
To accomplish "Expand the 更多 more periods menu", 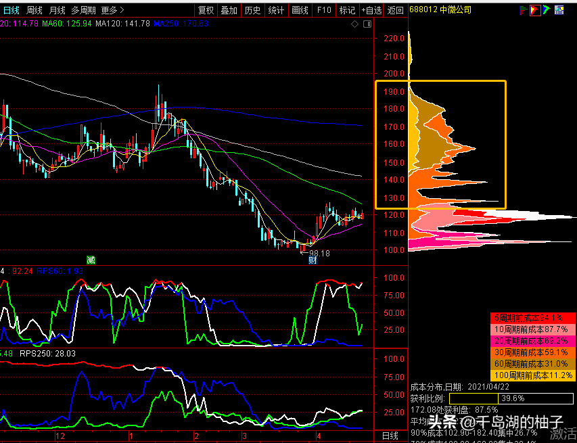I will (112, 10).
